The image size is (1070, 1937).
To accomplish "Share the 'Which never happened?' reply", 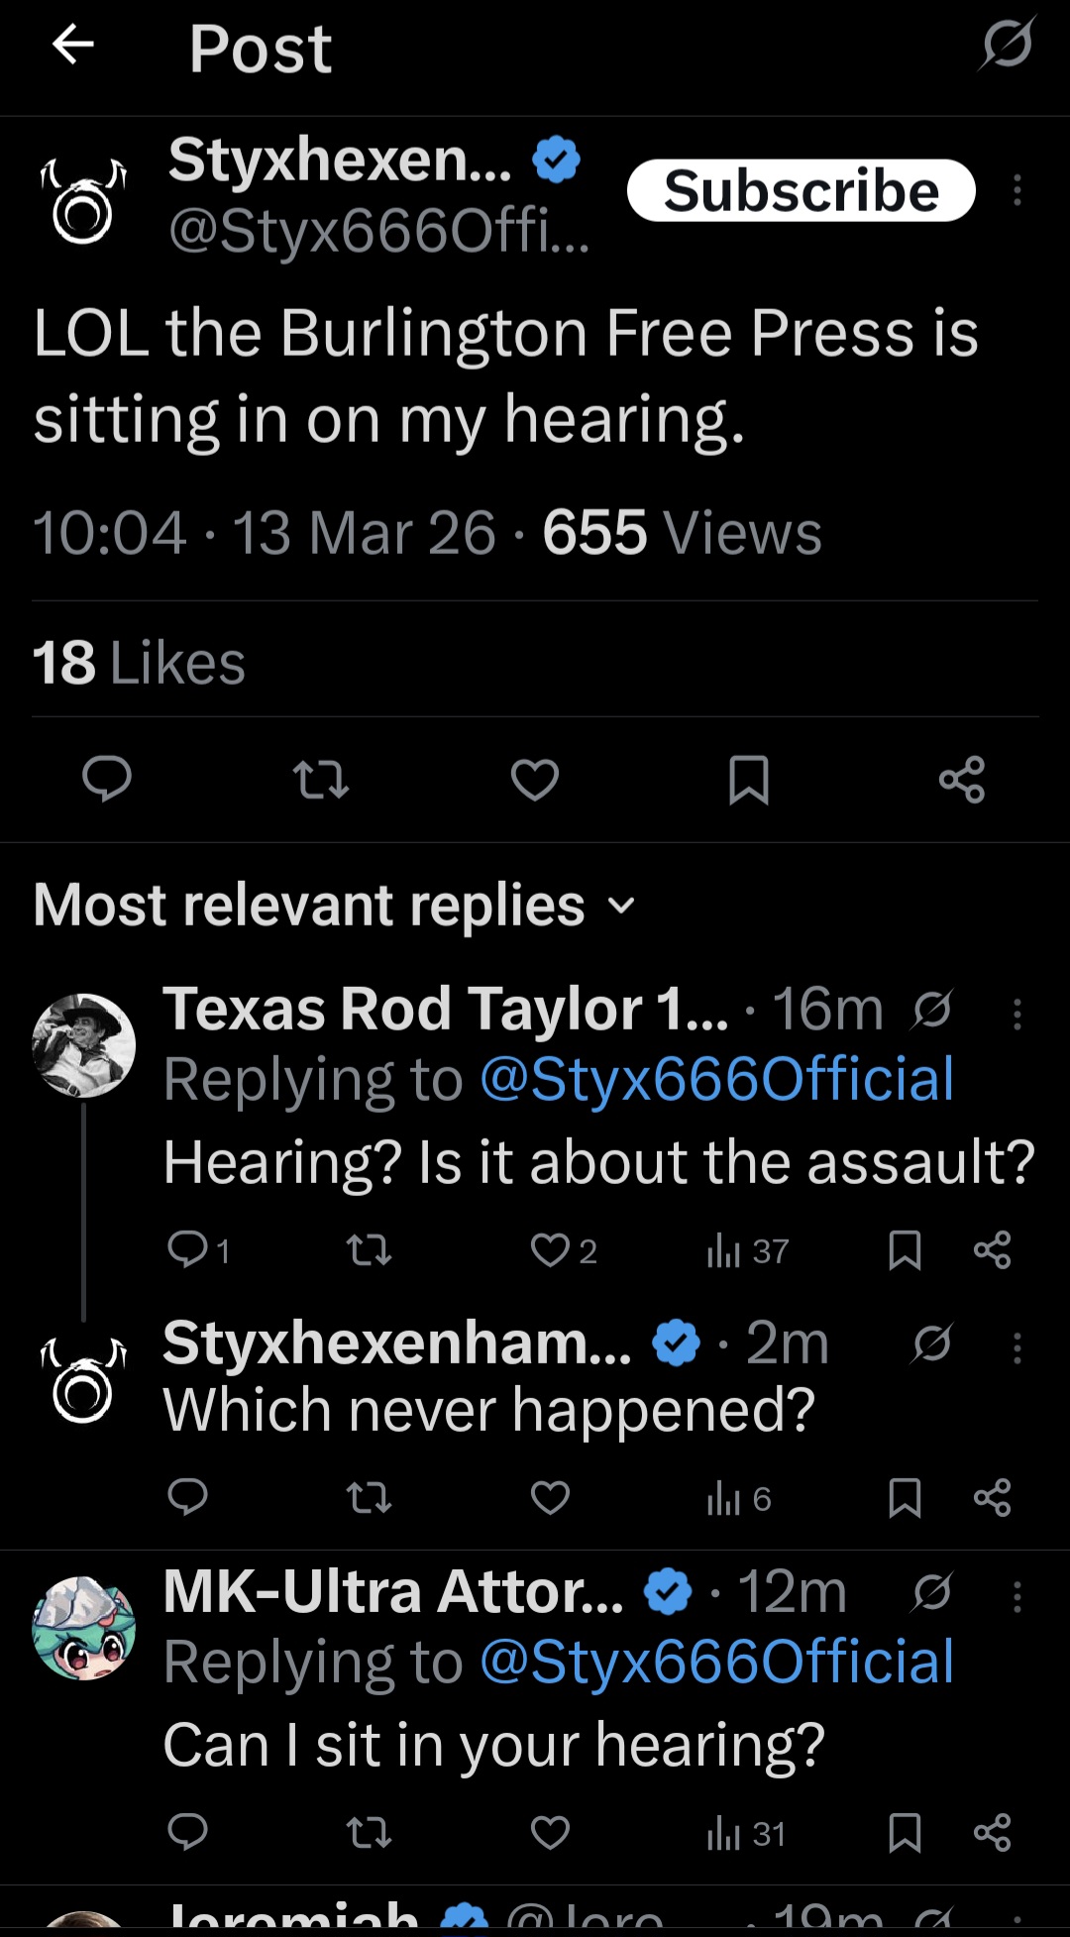I will point(992,1497).
